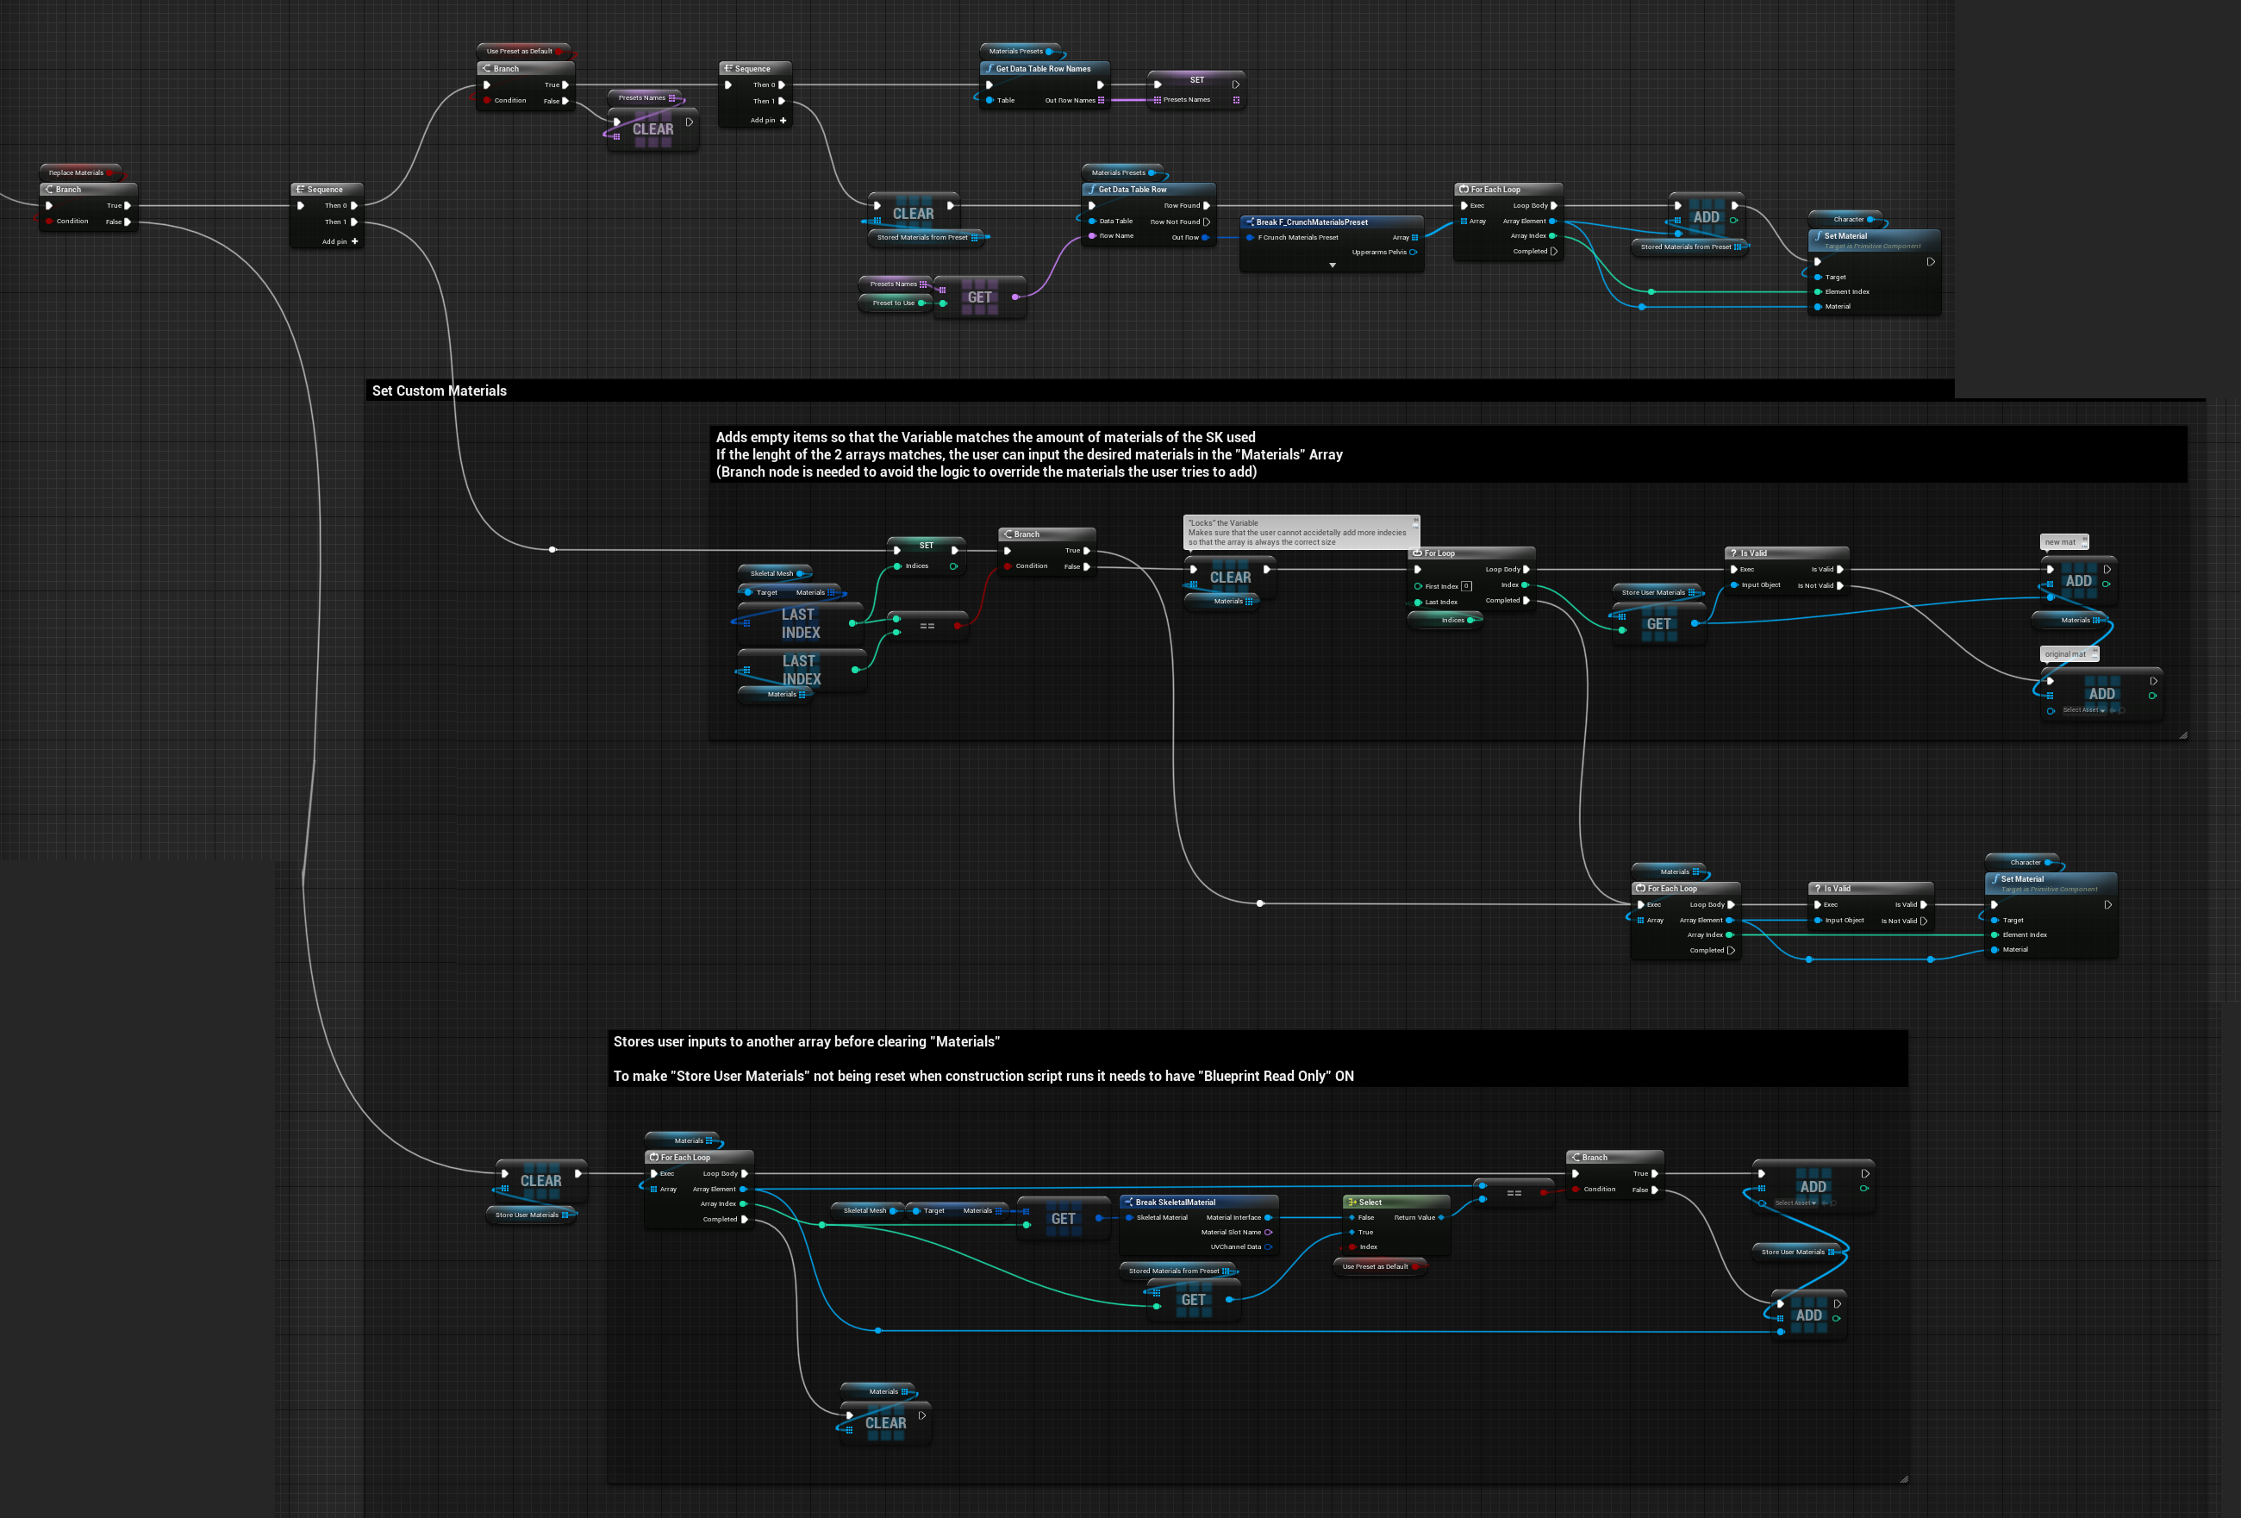2241x1518 pixels.
Task: Select the Break F_CrunchMaterialsPreset node title
Action: pos(1313,222)
